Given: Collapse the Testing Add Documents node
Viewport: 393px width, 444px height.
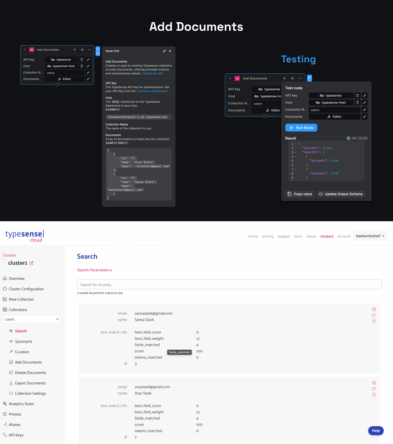Looking at the screenshot, I should (x=230, y=78).
